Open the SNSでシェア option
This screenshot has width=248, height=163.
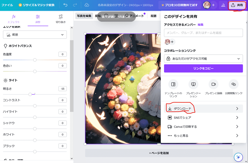(x=203, y=118)
